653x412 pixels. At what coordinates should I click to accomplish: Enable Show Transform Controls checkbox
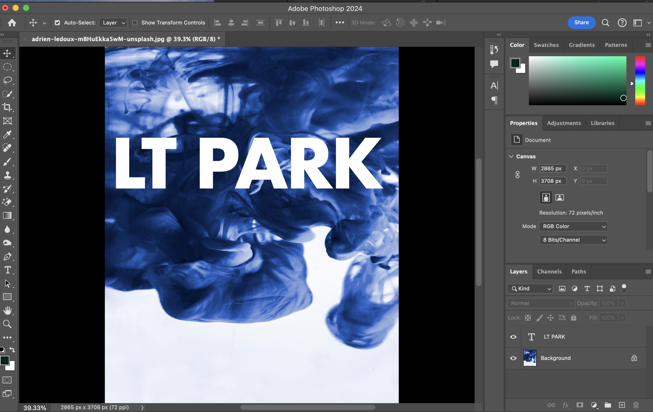click(x=135, y=23)
